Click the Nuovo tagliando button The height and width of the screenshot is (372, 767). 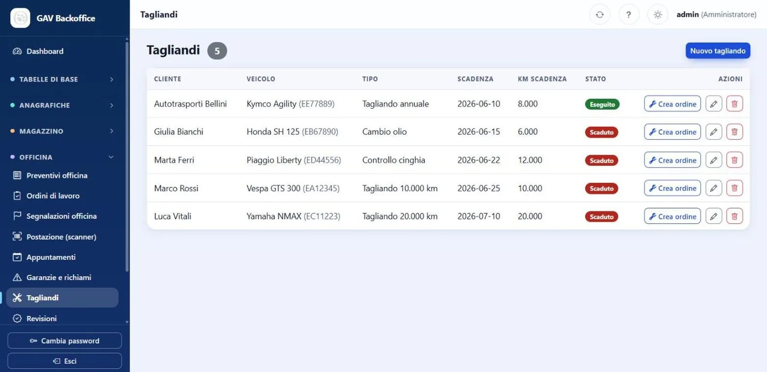point(718,51)
